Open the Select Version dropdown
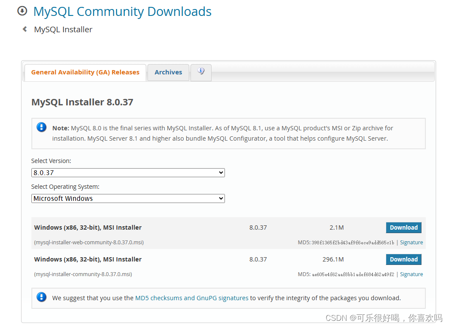This screenshot has width=449, height=326. (128, 172)
